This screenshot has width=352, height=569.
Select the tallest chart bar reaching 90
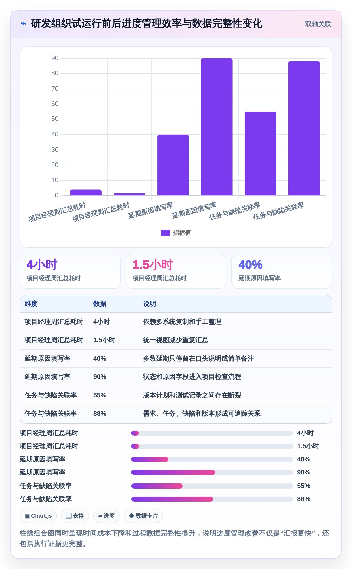coord(217,127)
